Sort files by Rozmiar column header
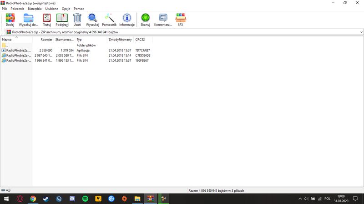The image size is (364, 204). coord(46,40)
